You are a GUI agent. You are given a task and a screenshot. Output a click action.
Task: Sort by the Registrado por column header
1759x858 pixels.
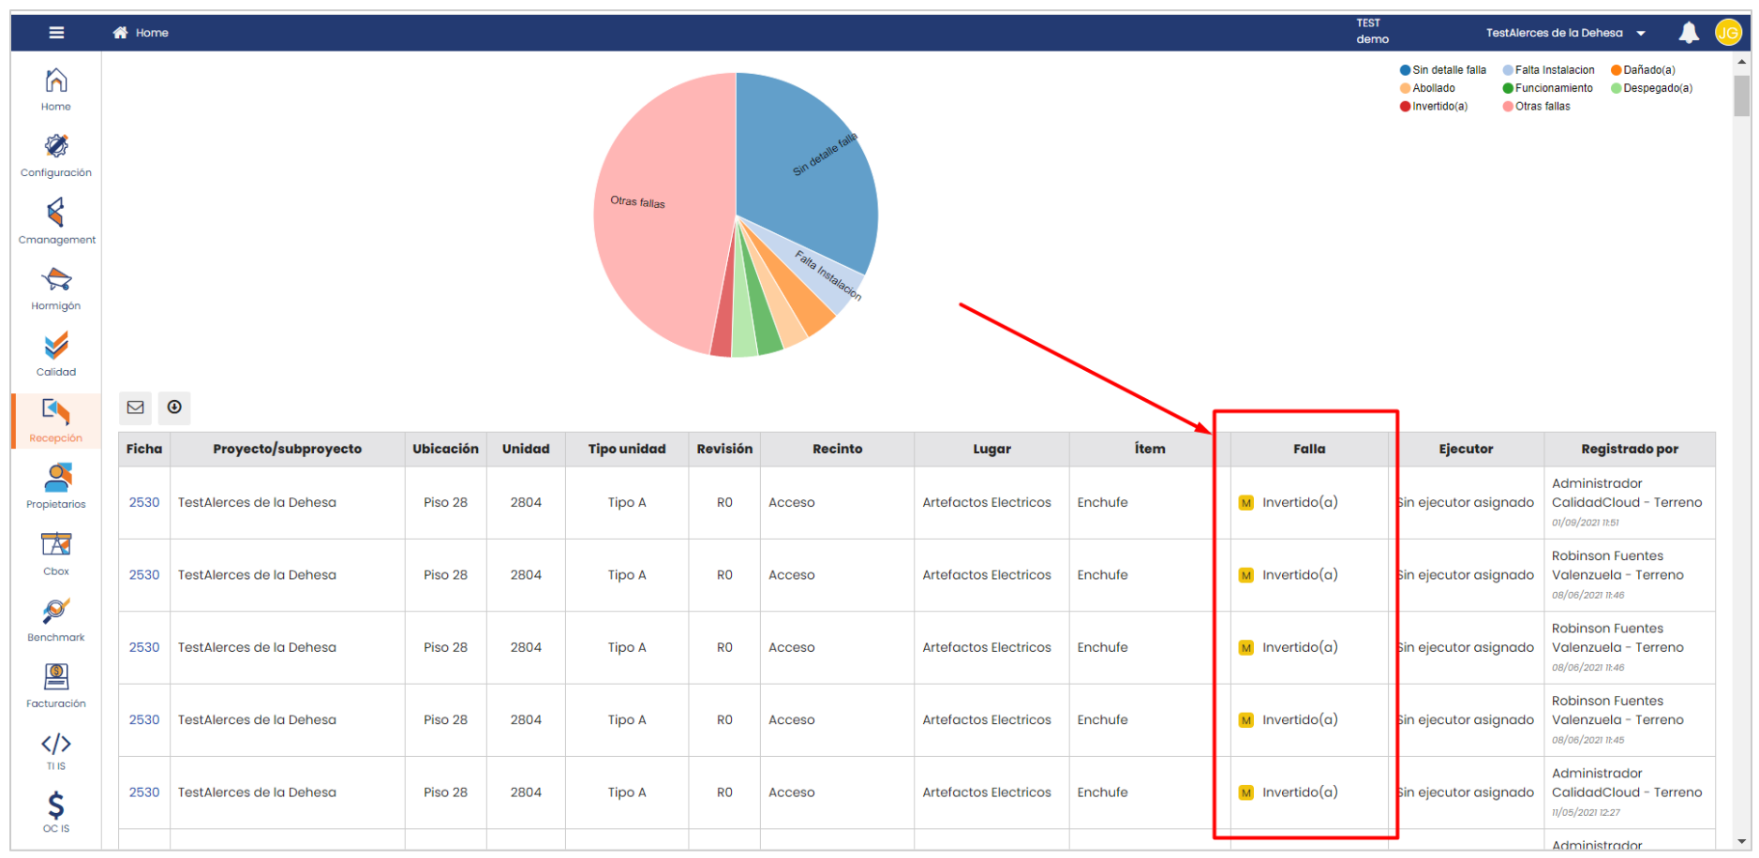(x=1630, y=449)
